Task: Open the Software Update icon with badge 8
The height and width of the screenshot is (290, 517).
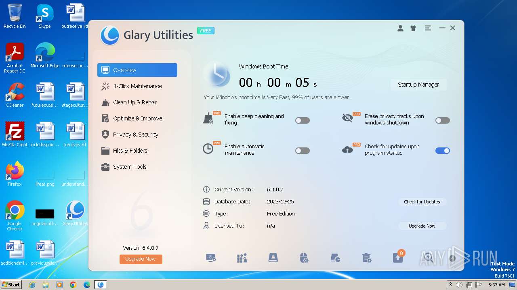Action: tap(398, 257)
